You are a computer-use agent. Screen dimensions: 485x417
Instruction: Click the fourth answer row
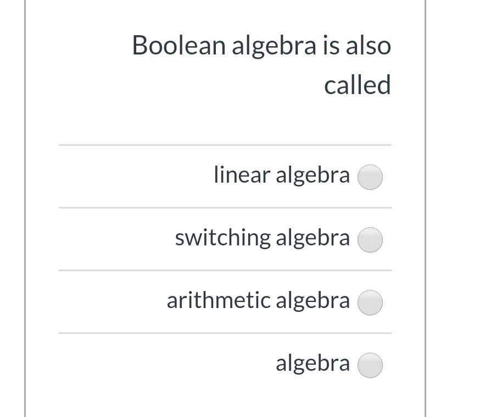(x=225, y=364)
